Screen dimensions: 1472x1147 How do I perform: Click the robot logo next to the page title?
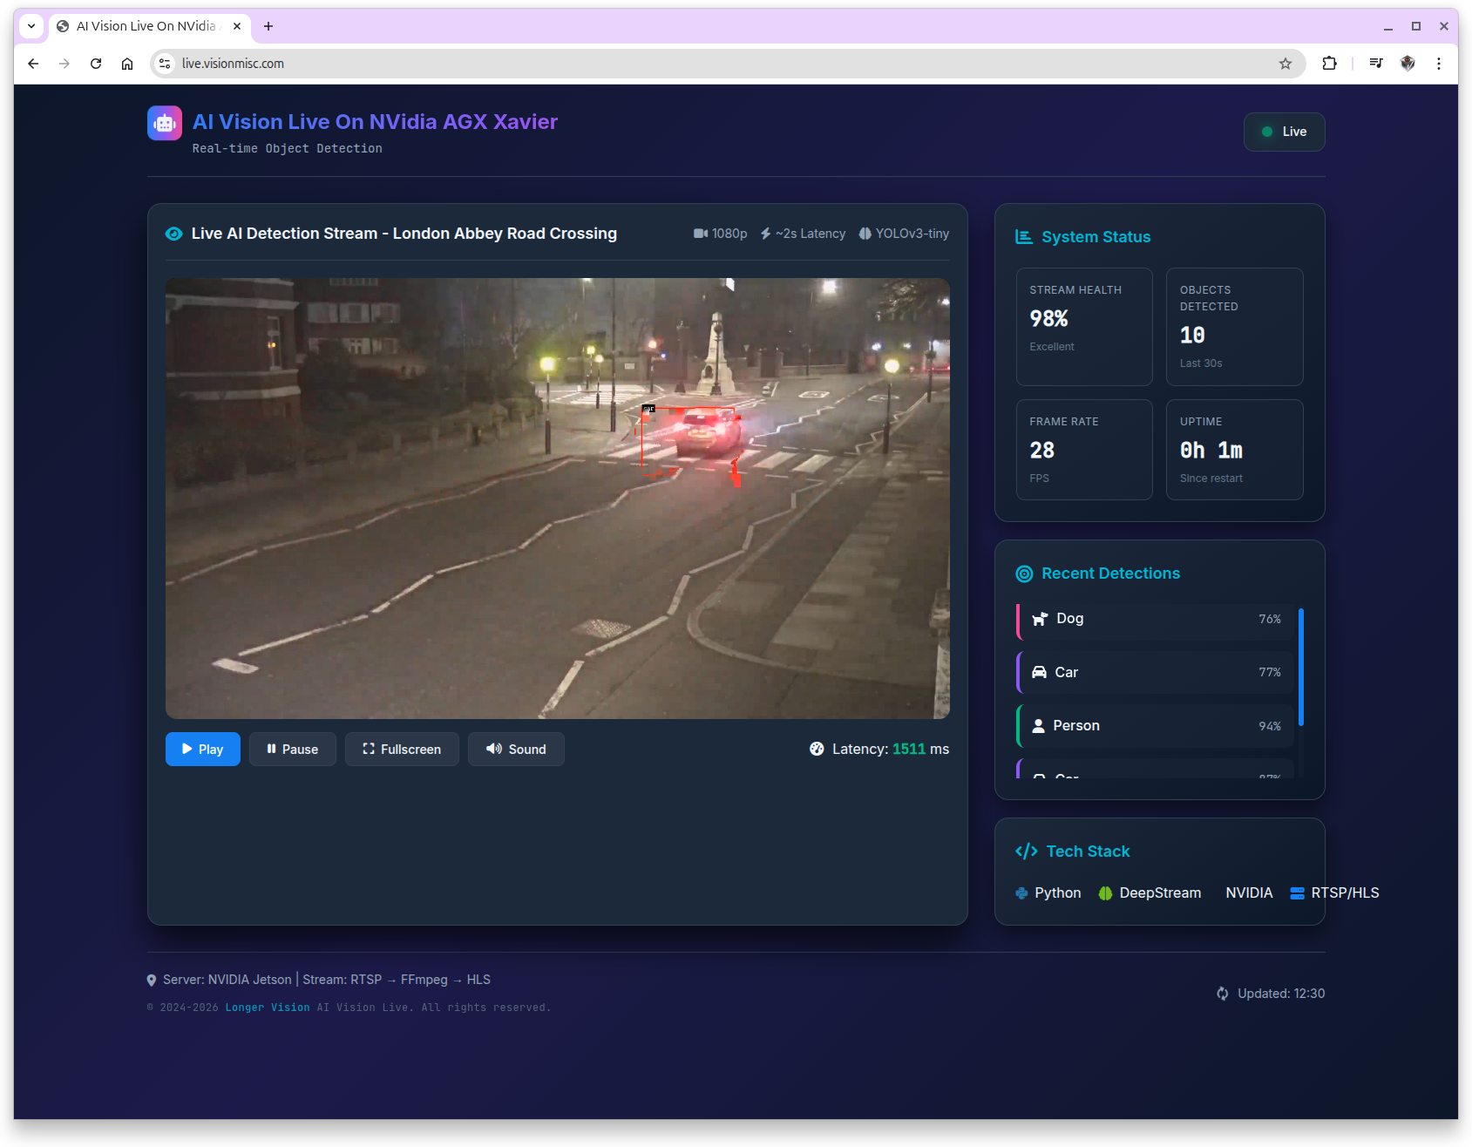(164, 123)
